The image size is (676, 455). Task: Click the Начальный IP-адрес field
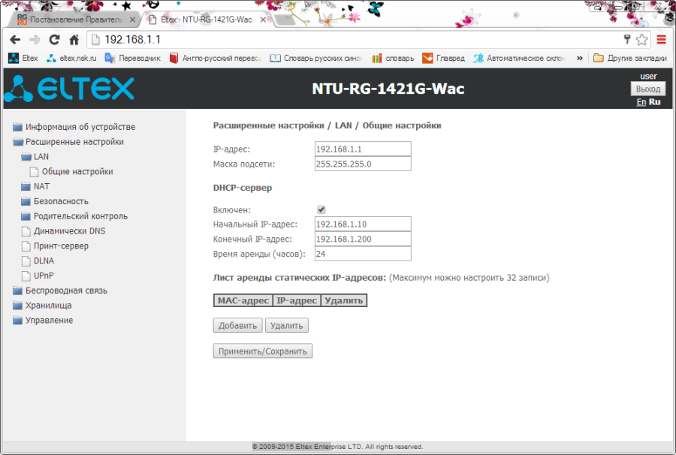pyautogui.click(x=363, y=224)
